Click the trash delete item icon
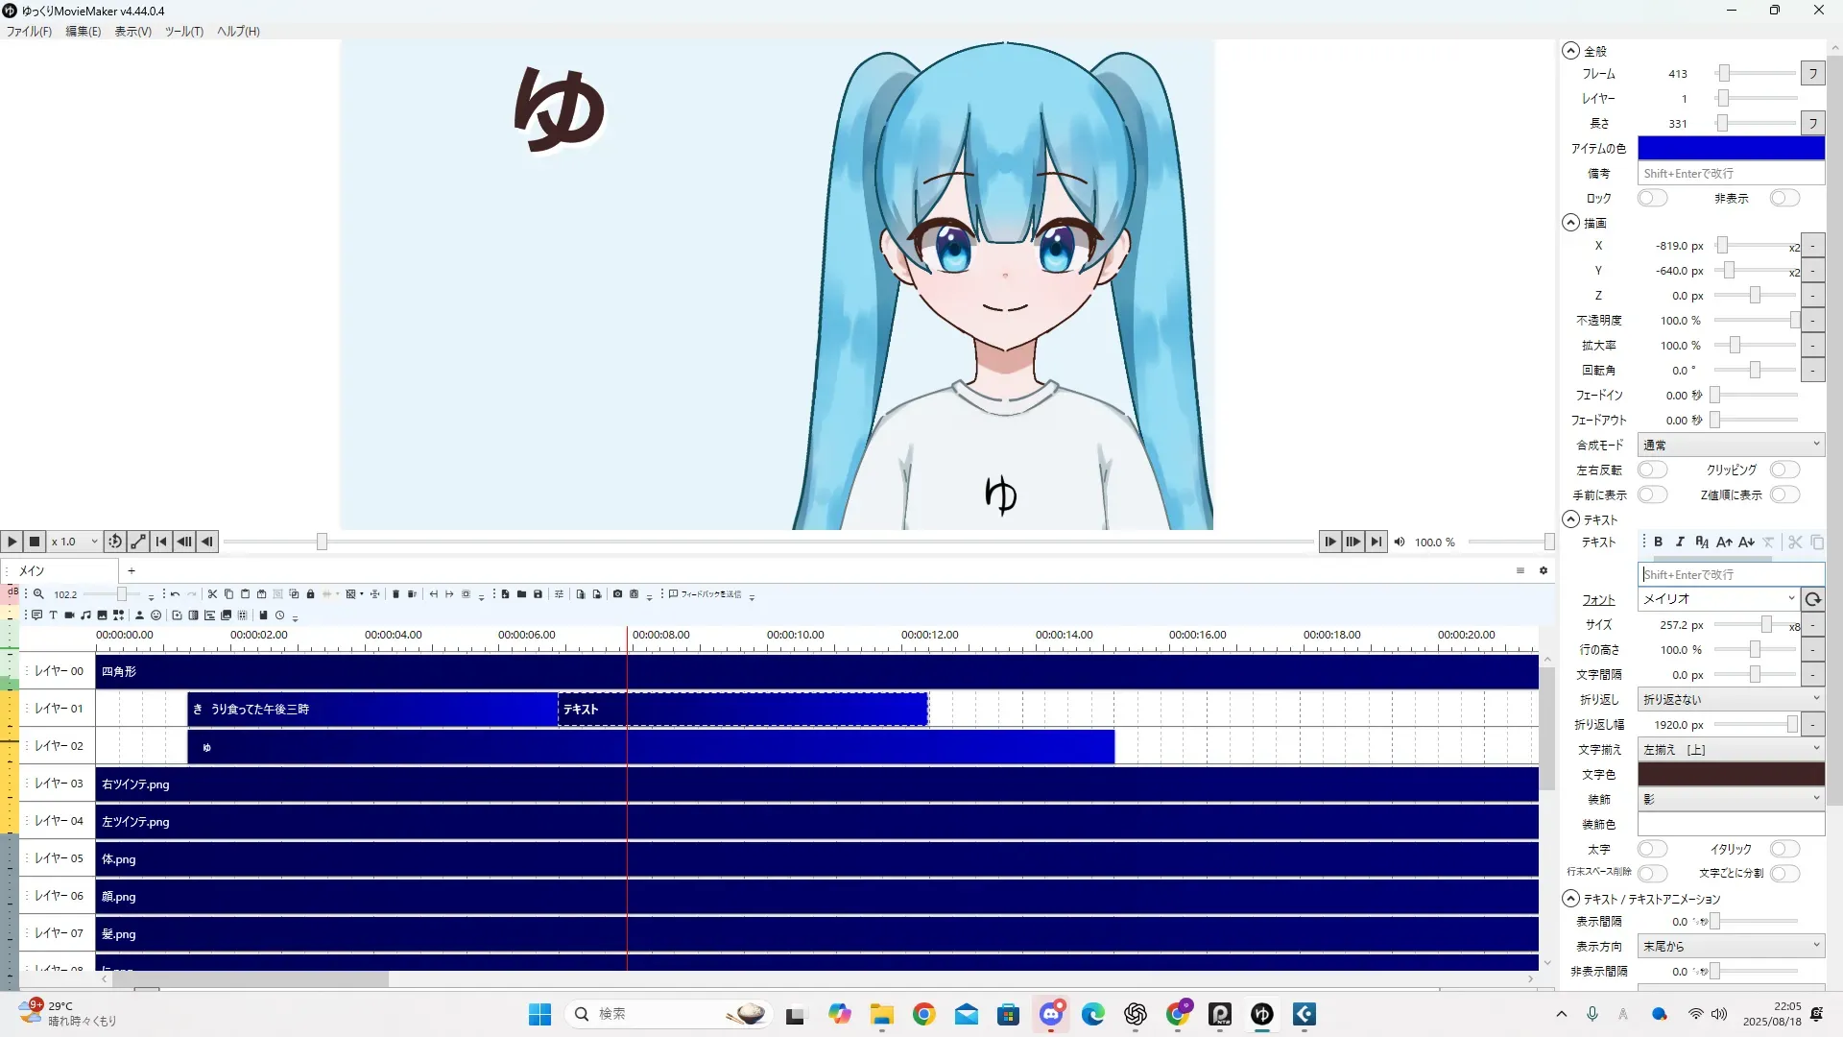1843x1037 pixels. (395, 594)
